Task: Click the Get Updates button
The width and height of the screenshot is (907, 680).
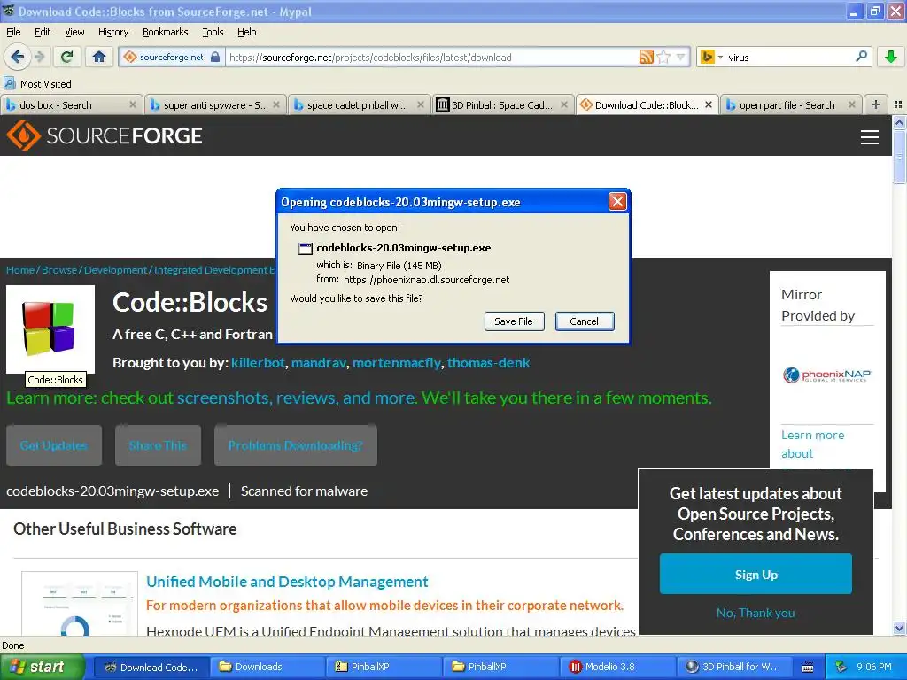Action: point(54,445)
